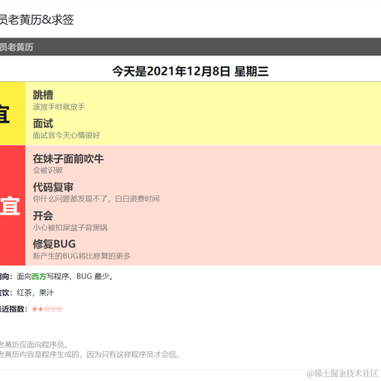Click the description 你什么问题都发现不了，白白浪费时间
Image resolution: width=381 pixels, height=381 pixels.
pyautogui.click(x=96, y=199)
